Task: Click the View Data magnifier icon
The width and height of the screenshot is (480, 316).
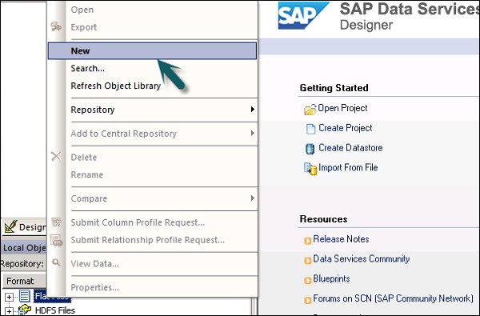Action: (56, 262)
